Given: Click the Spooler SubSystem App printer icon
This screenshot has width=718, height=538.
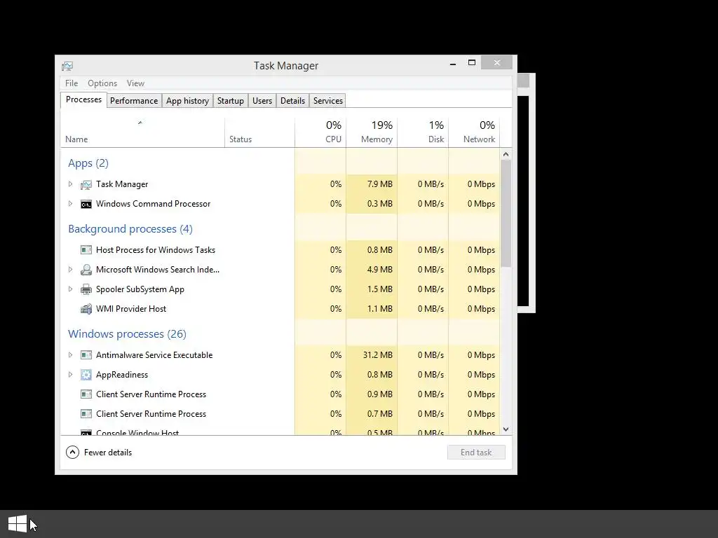Looking at the screenshot, I should click(x=86, y=289).
